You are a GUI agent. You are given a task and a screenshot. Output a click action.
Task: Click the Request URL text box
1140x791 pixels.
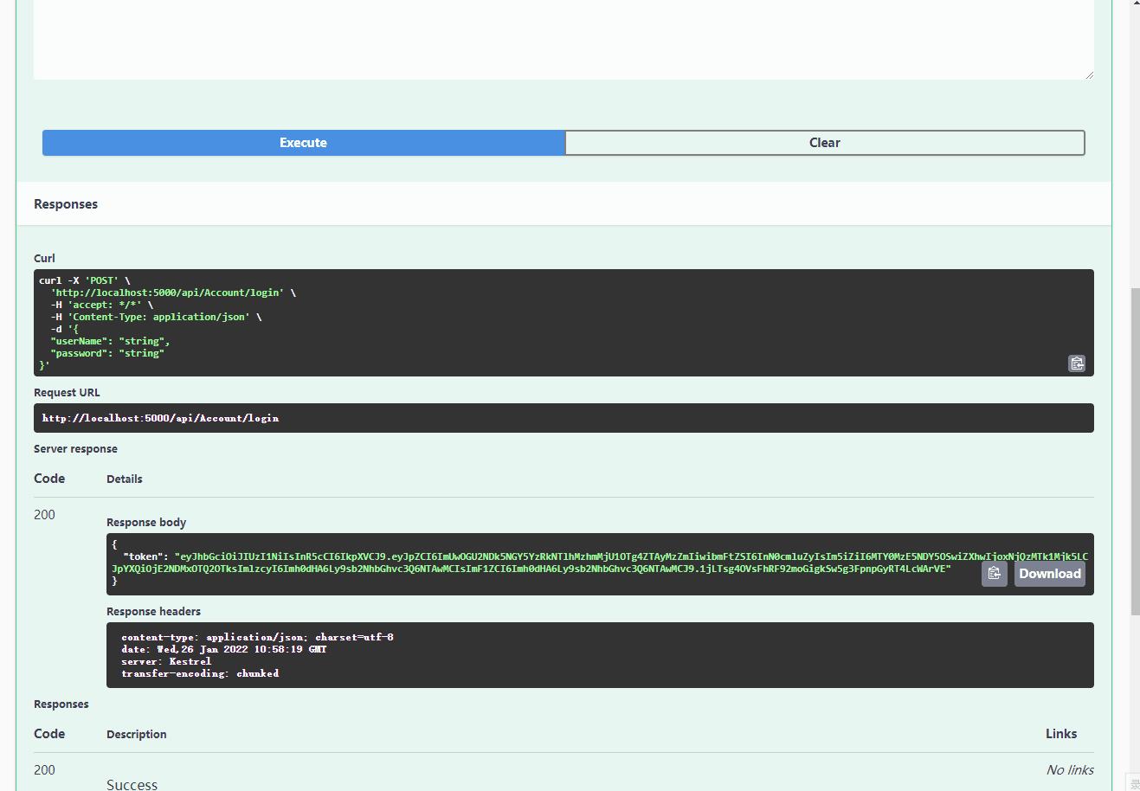coord(563,418)
